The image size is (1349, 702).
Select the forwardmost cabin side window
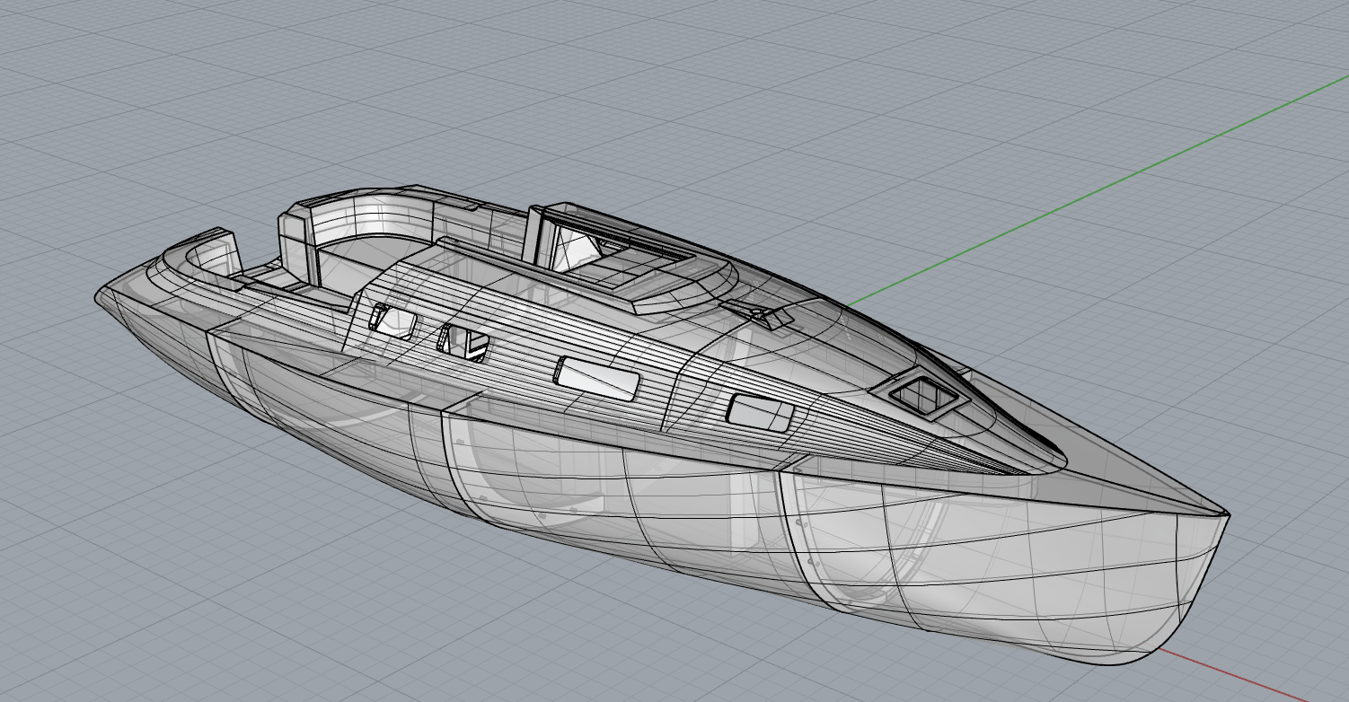click(760, 411)
